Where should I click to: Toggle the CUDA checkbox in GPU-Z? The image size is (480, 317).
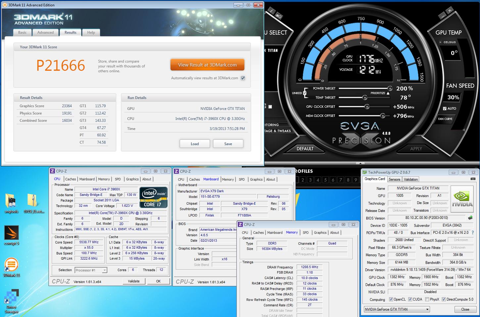(x=410, y=299)
